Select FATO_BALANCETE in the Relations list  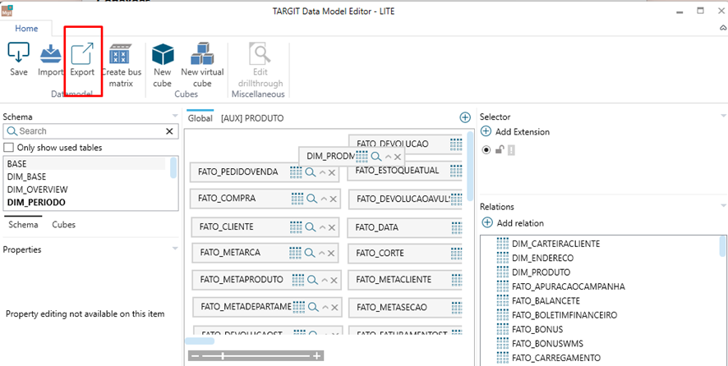[x=546, y=300]
